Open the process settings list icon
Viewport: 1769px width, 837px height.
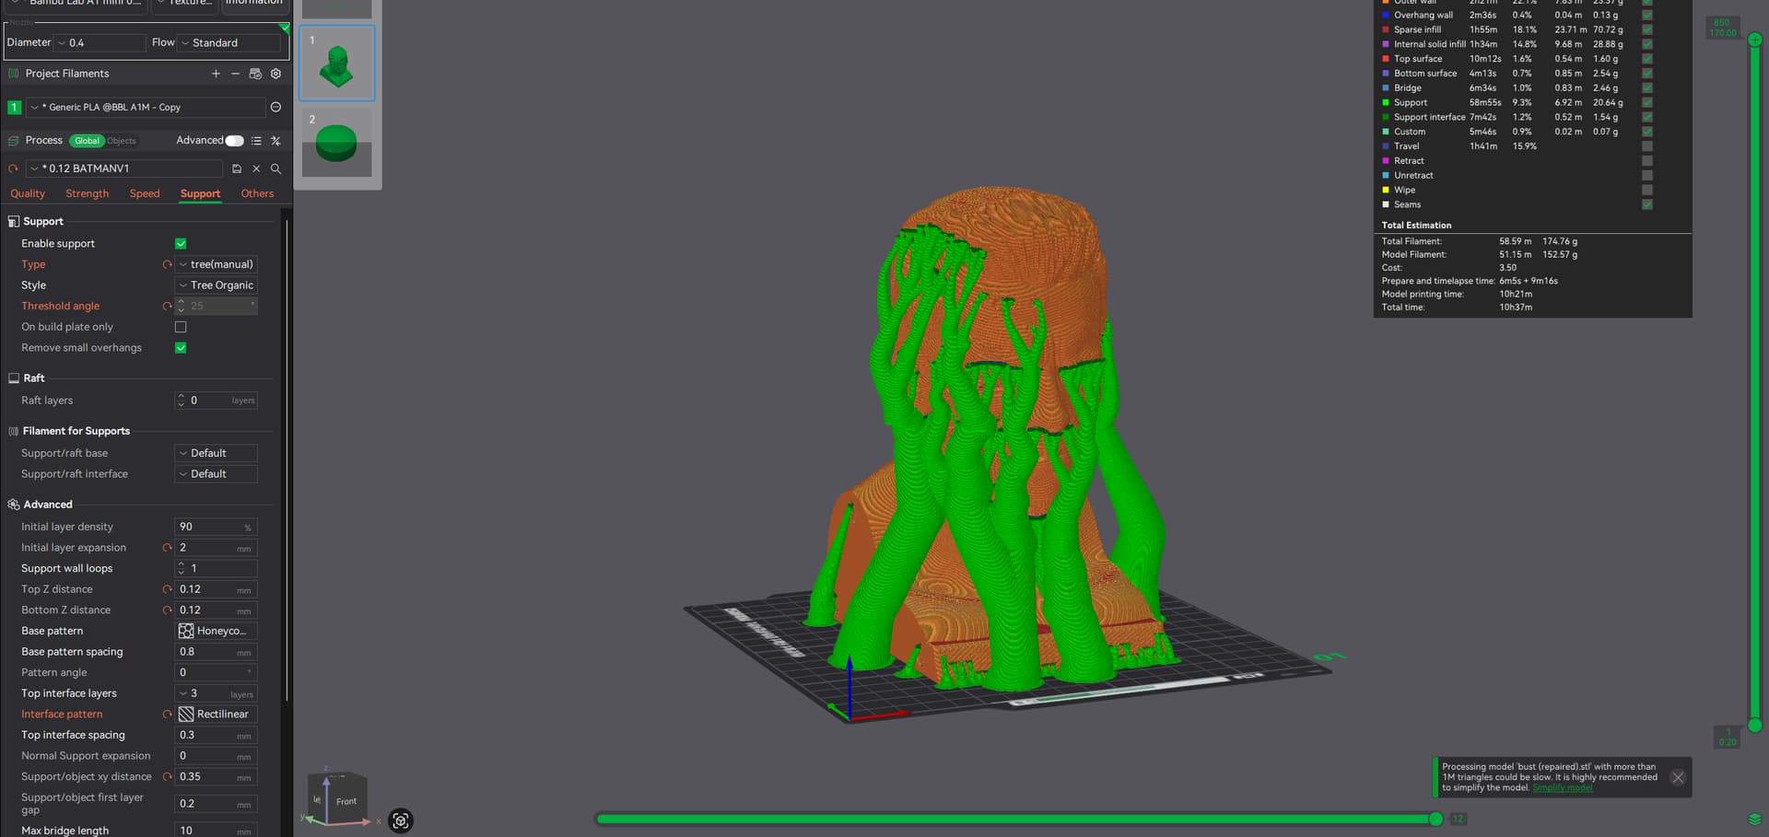tap(256, 141)
